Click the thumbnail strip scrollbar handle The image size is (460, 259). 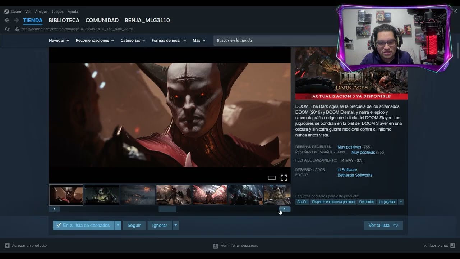[167, 209]
